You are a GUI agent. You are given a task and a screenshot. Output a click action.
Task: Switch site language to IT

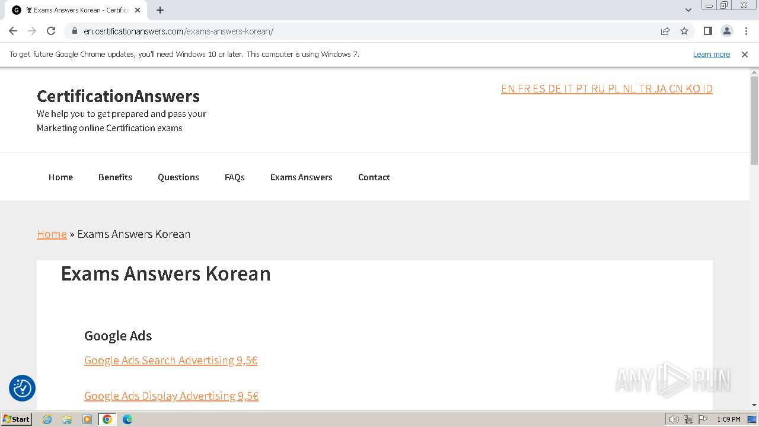pyautogui.click(x=568, y=89)
